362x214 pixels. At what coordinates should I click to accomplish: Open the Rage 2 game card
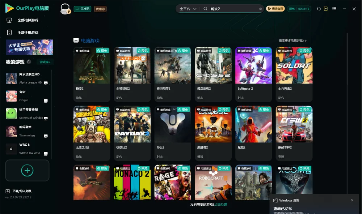[173, 182]
